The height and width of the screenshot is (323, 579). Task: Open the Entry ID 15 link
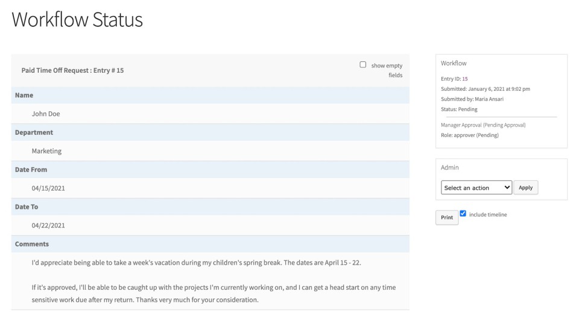click(x=465, y=79)
